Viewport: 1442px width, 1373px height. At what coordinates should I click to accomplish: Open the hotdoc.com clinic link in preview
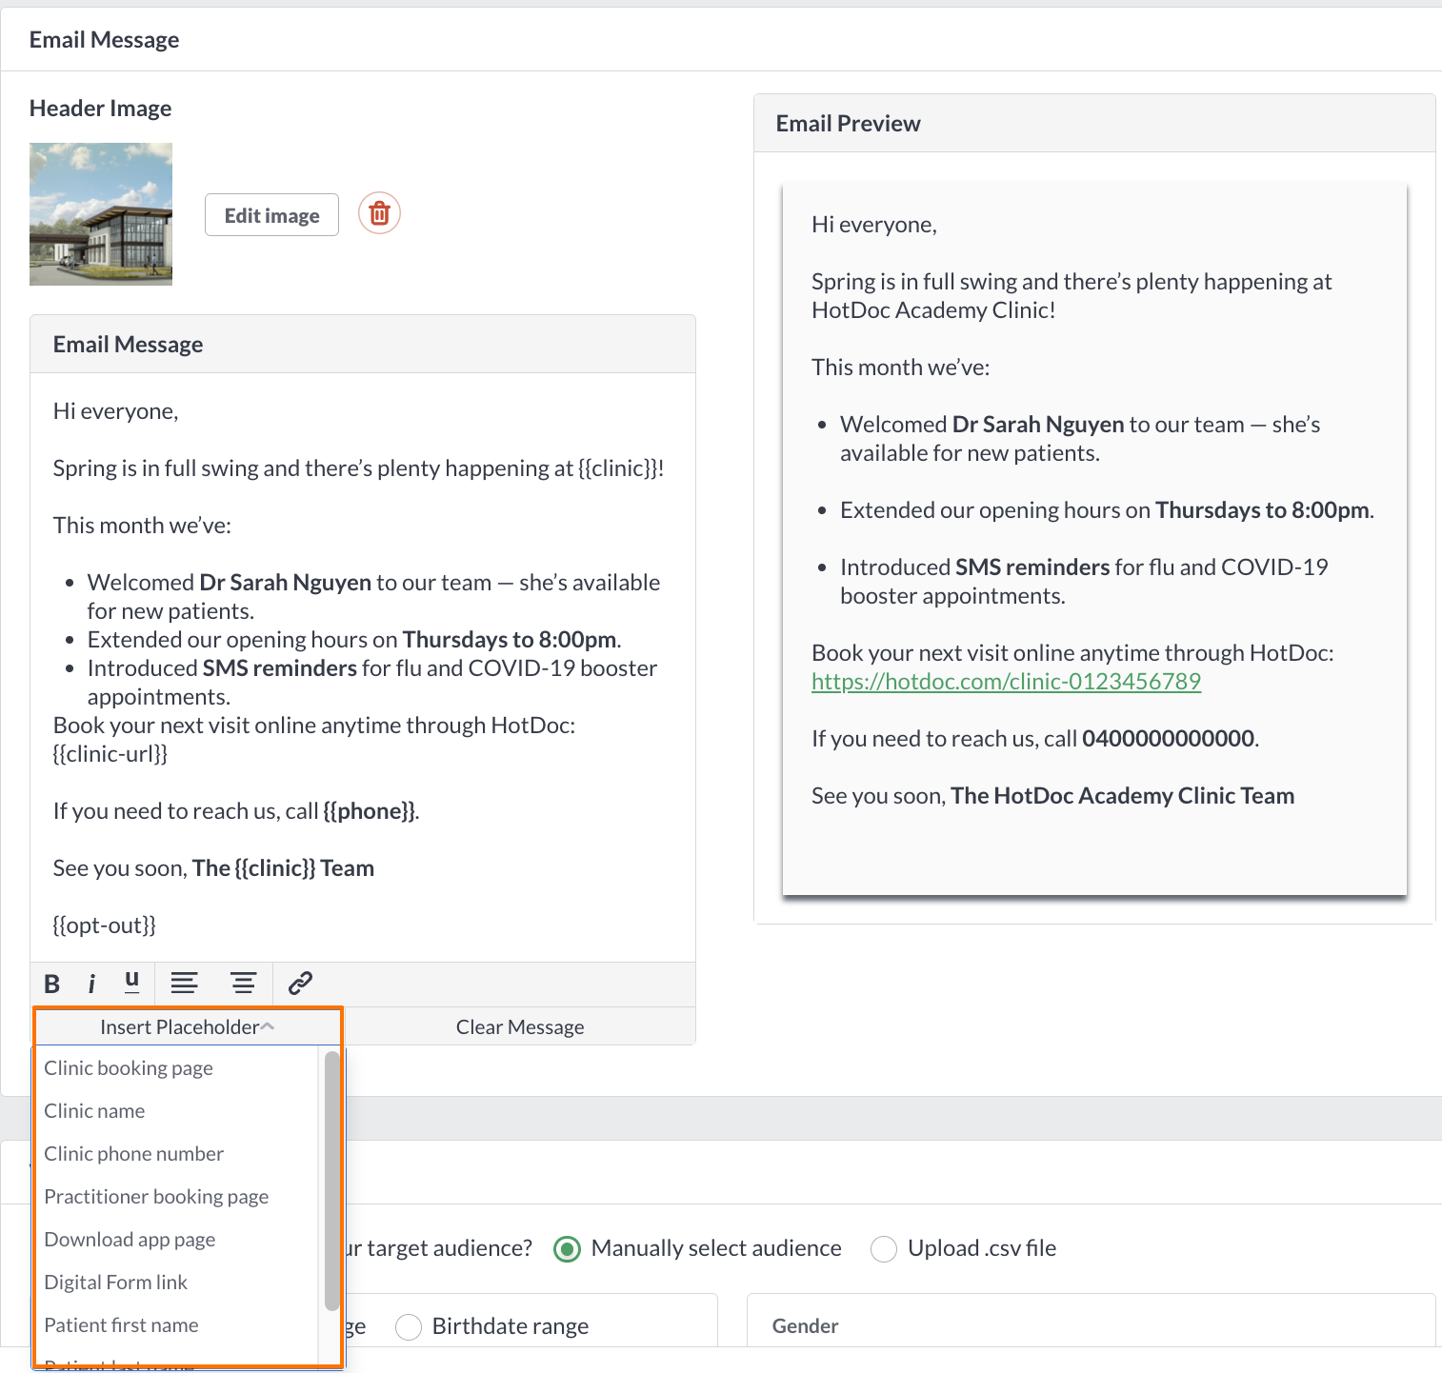pos(1006,682)
